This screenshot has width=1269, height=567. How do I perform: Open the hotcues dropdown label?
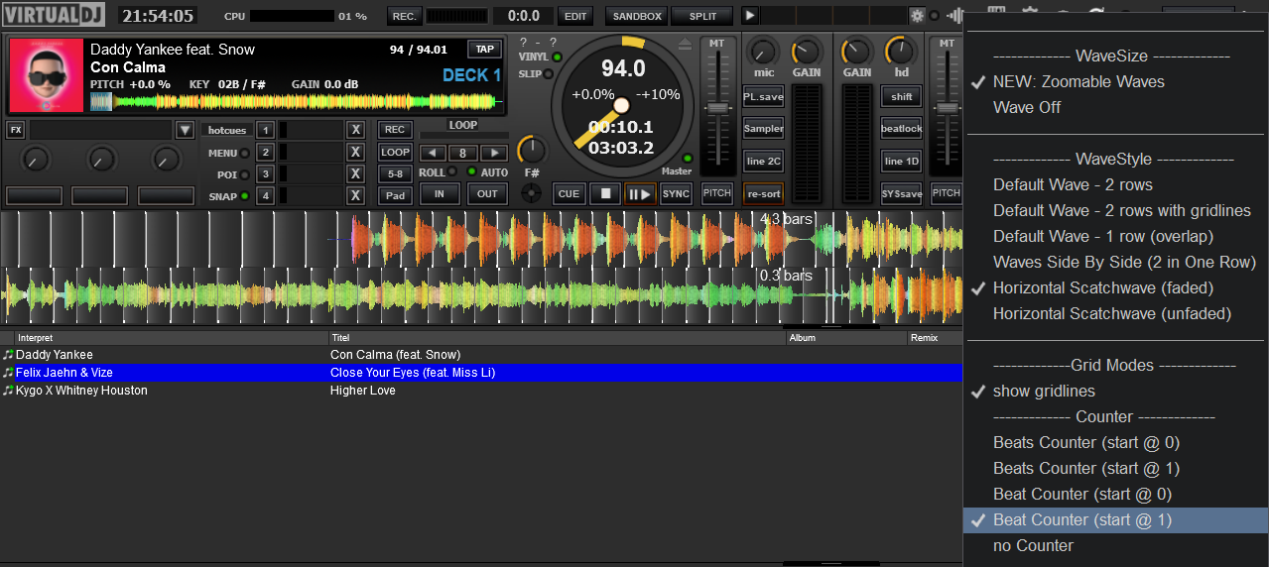pos(227,130)
